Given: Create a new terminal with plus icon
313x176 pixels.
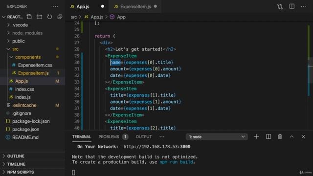Looking at the screenshot, I should tap(256, 137).
